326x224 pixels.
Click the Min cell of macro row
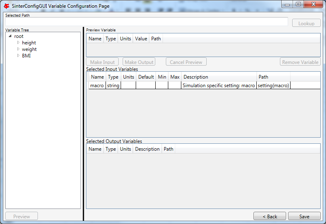point(162,86)
